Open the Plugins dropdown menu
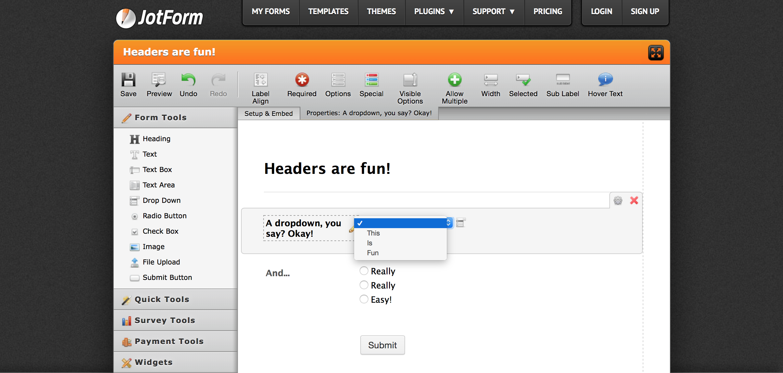Viewport: 783px width, 373px height. coord(434,12)
